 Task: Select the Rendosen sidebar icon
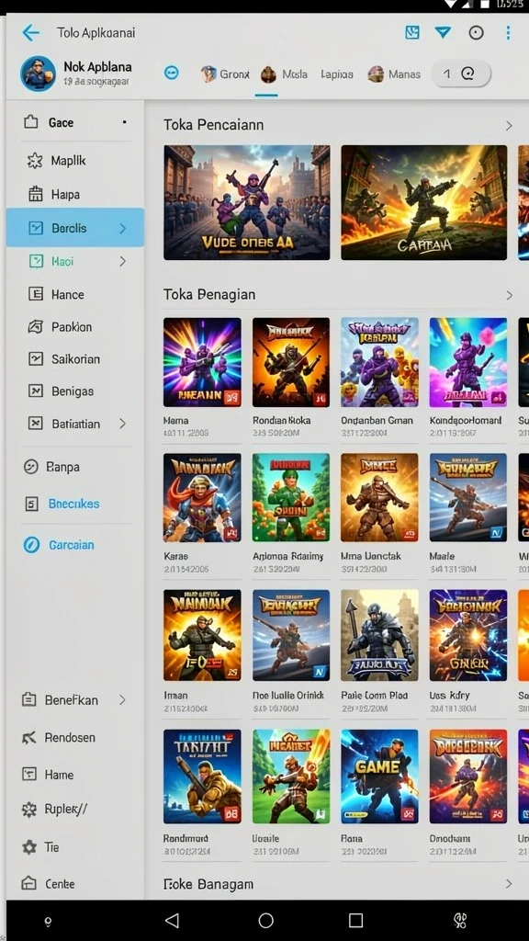[28, 738]
